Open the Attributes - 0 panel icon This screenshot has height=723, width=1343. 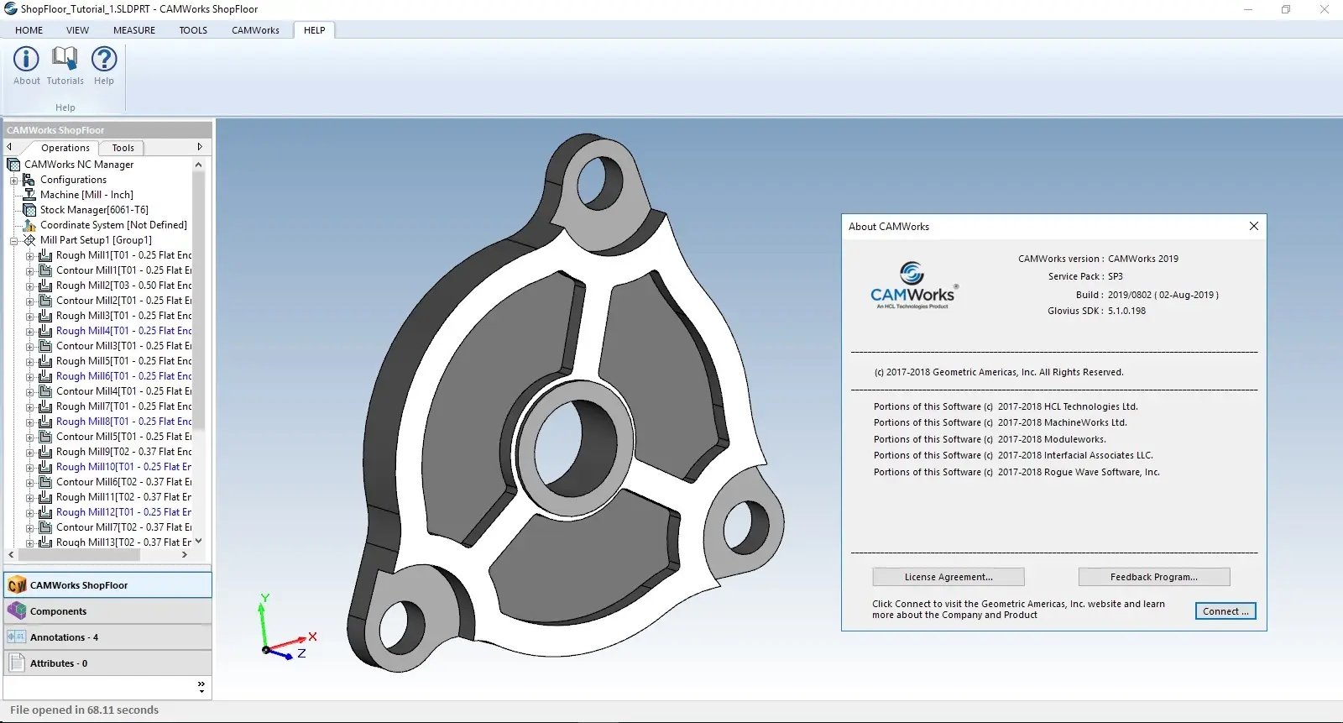(x=17, y=663)
